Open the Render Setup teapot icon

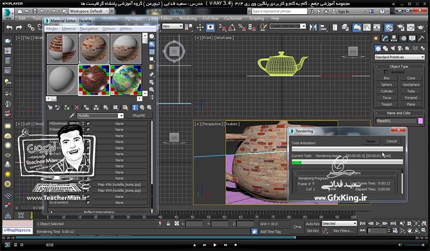[400, 27]
